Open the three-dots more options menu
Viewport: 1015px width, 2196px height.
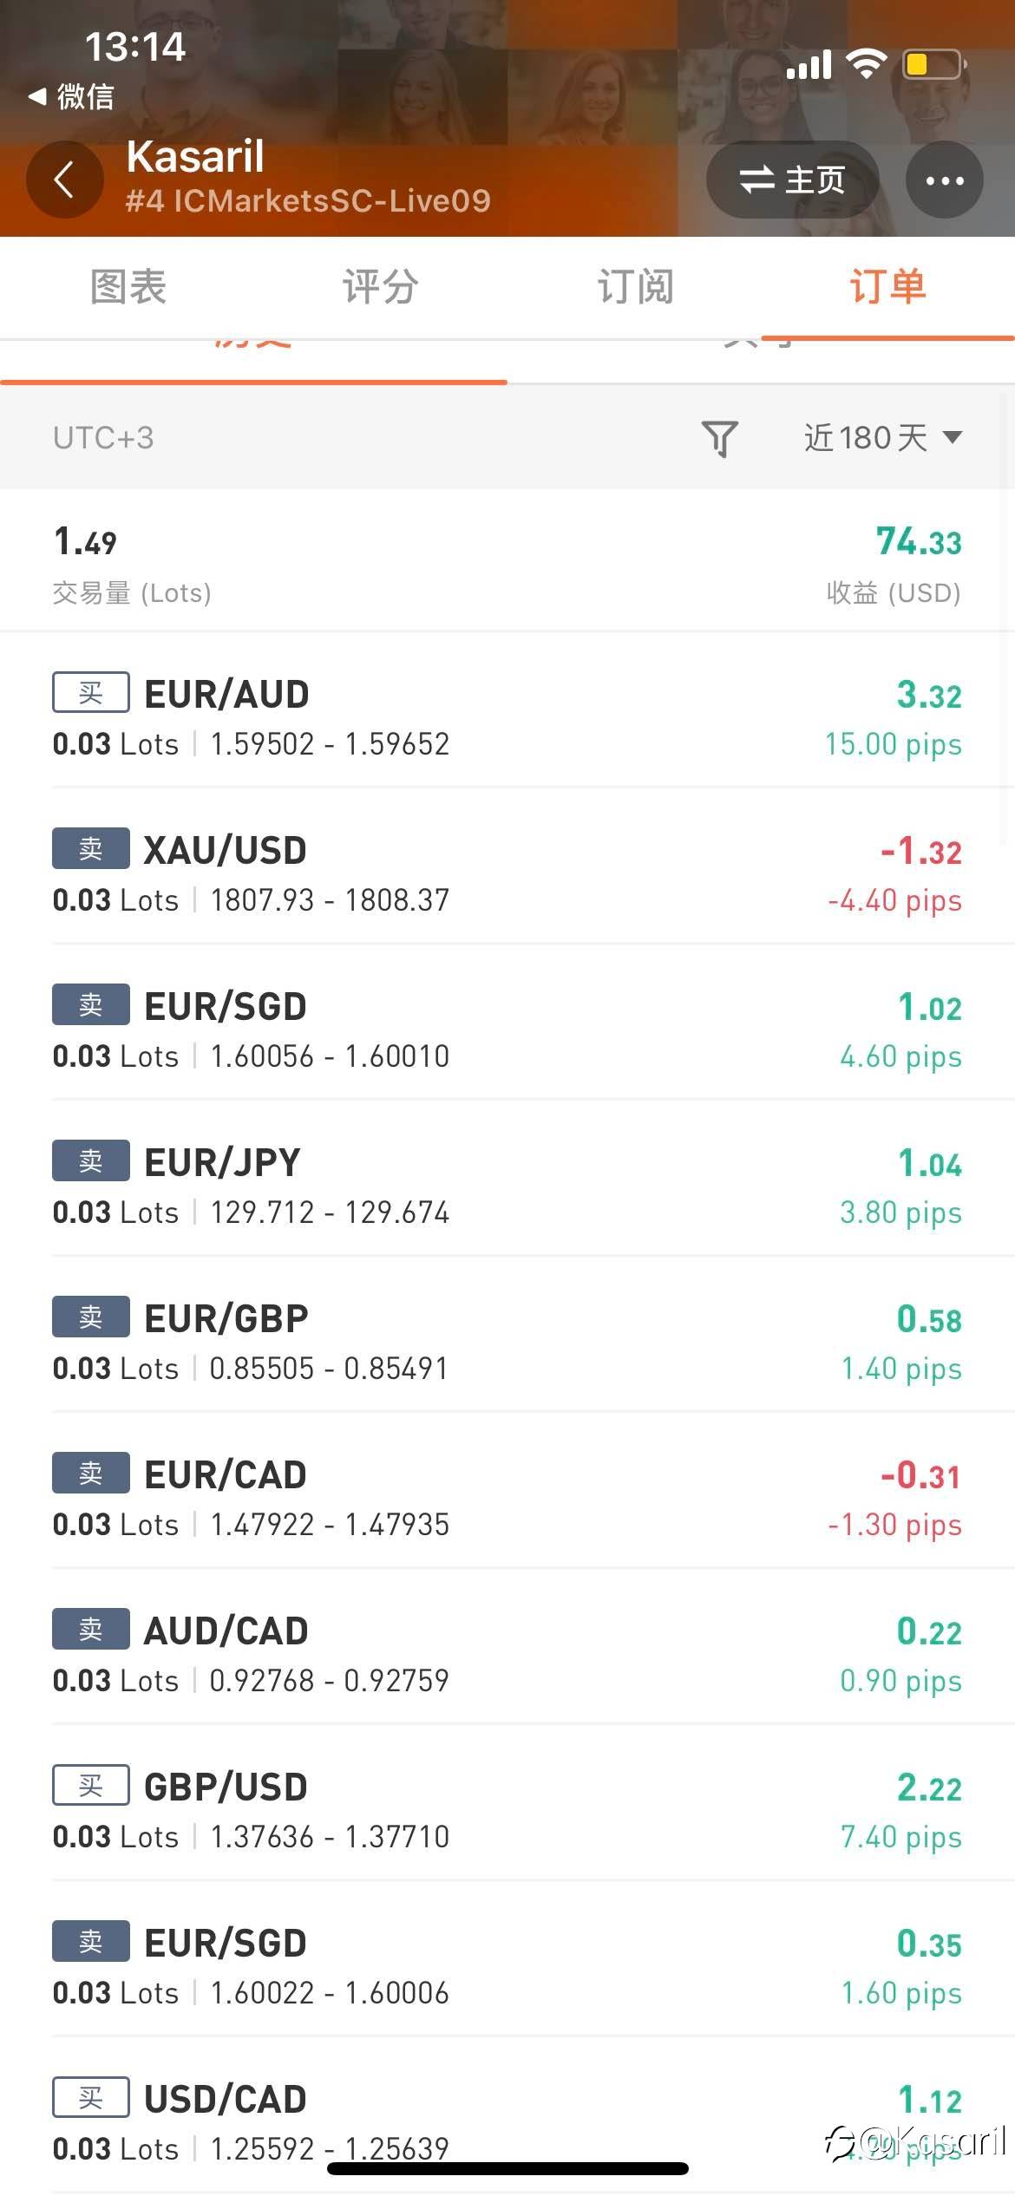pos(944,180)
